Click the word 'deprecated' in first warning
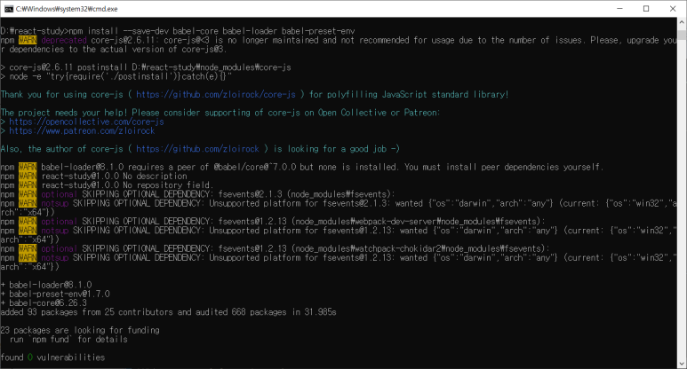This screenshot has height=369, width=687. (64, 40)
